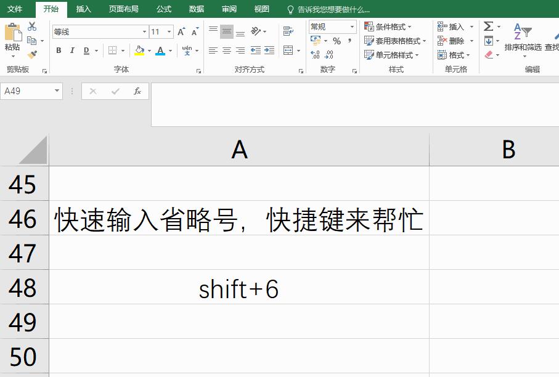Toggle underline formatting

pos(86,49)
